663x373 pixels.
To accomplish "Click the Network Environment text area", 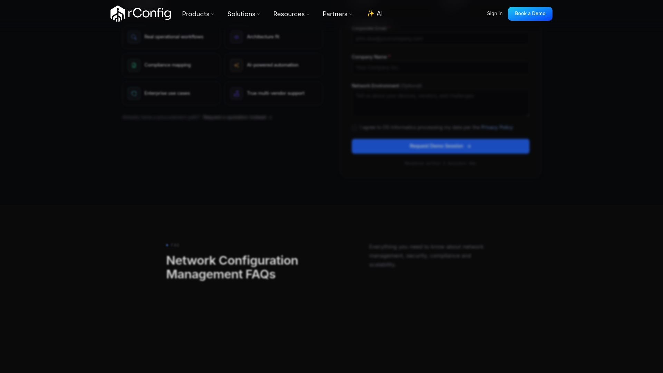I will tap(440, 104).
